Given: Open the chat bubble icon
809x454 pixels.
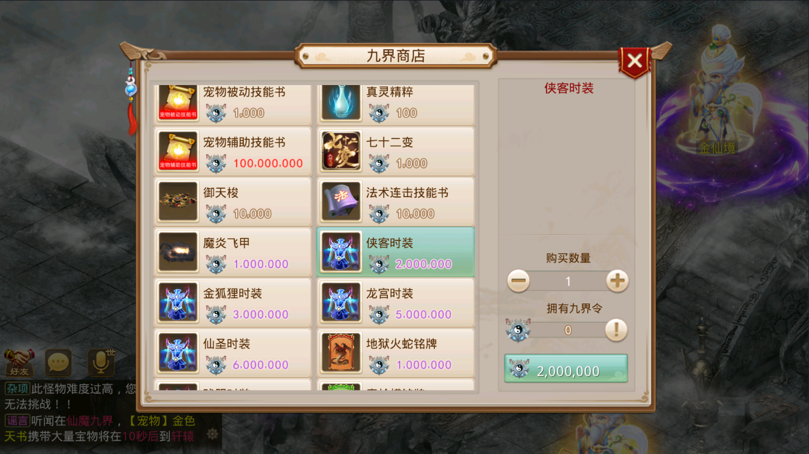Looking at the screenshot, I should [58, 363].
